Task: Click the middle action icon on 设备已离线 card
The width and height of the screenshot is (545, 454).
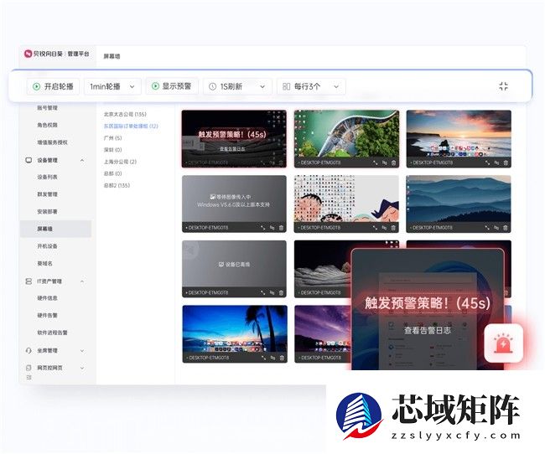Action: pyautogui.click(x=272, y=292)
